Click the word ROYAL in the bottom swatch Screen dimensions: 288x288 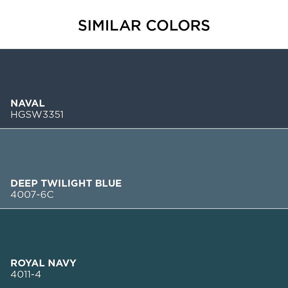[28, 263]
